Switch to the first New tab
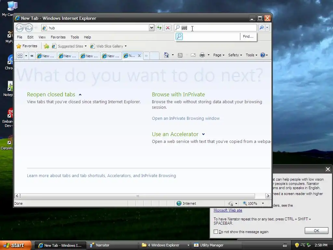Image resolution: width=333 pixels, height=250 pixels. click(x=46, y=56)
